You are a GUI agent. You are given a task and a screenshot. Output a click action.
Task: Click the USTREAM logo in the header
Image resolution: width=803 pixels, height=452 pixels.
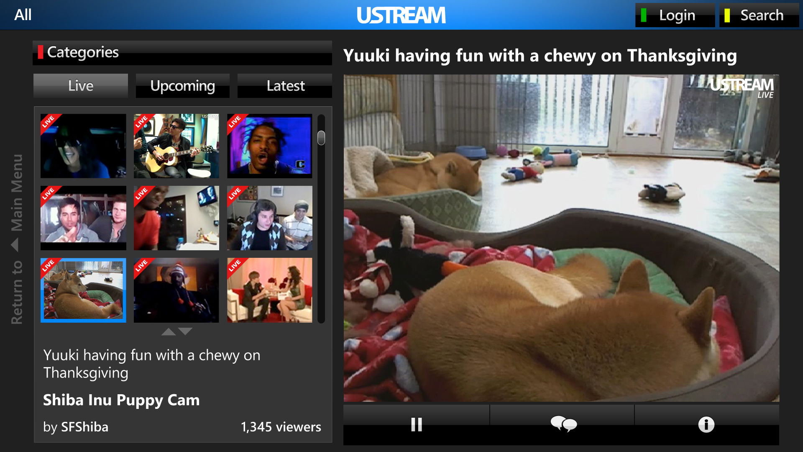point(401,15)
